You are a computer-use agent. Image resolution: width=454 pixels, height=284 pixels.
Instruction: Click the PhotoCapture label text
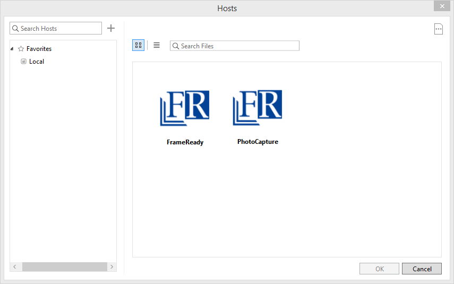258,142
